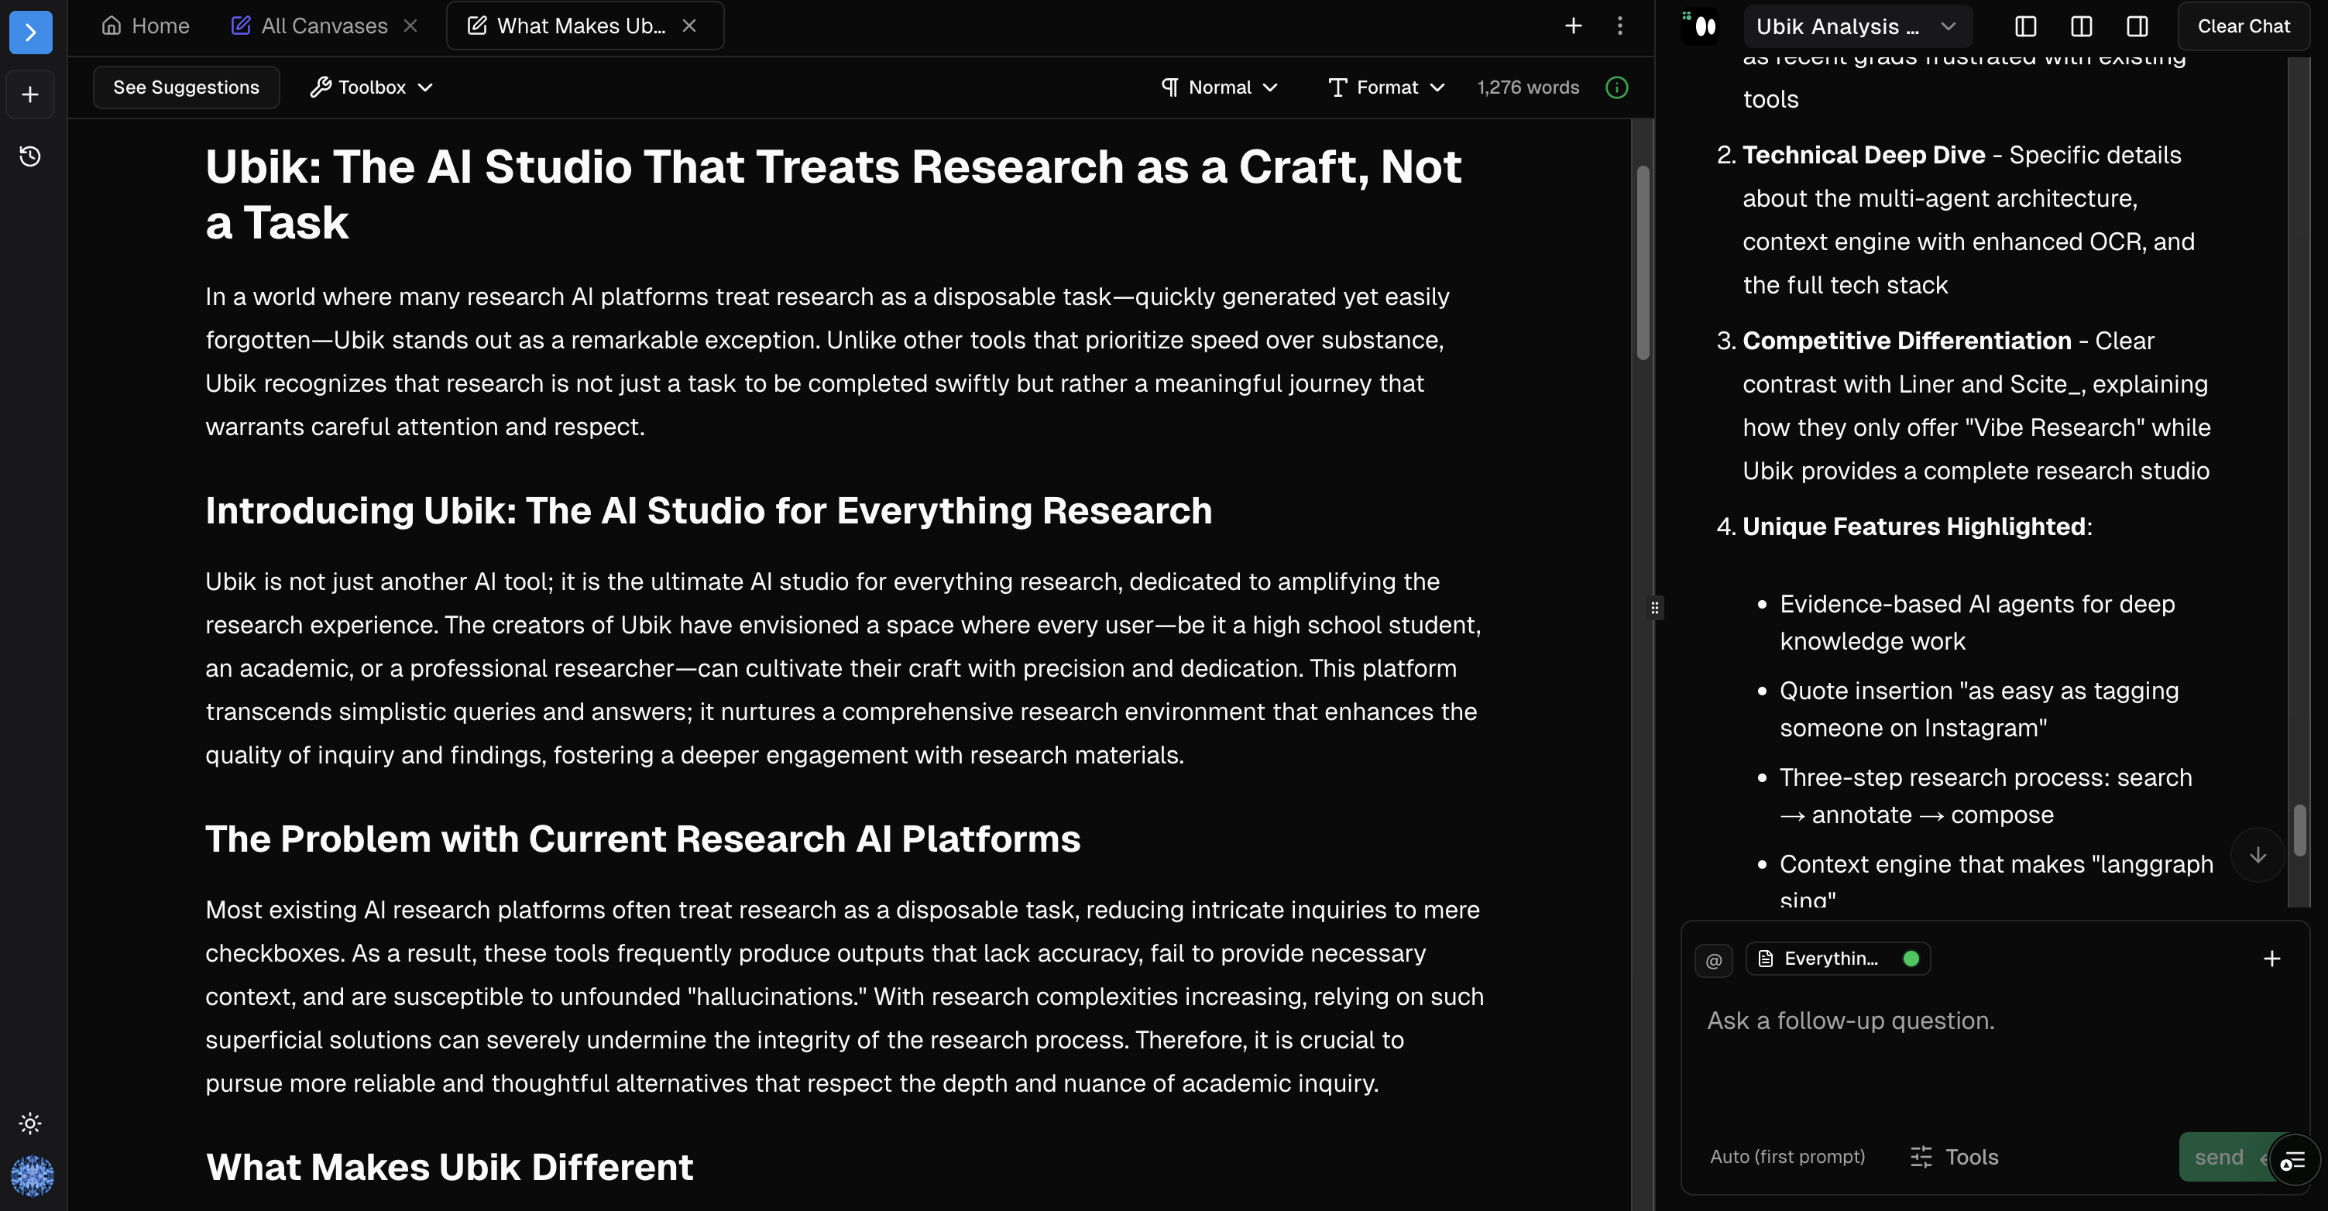Click the See Suggestions button
Screen dimensions: 2328x1211
click(186, 87)
